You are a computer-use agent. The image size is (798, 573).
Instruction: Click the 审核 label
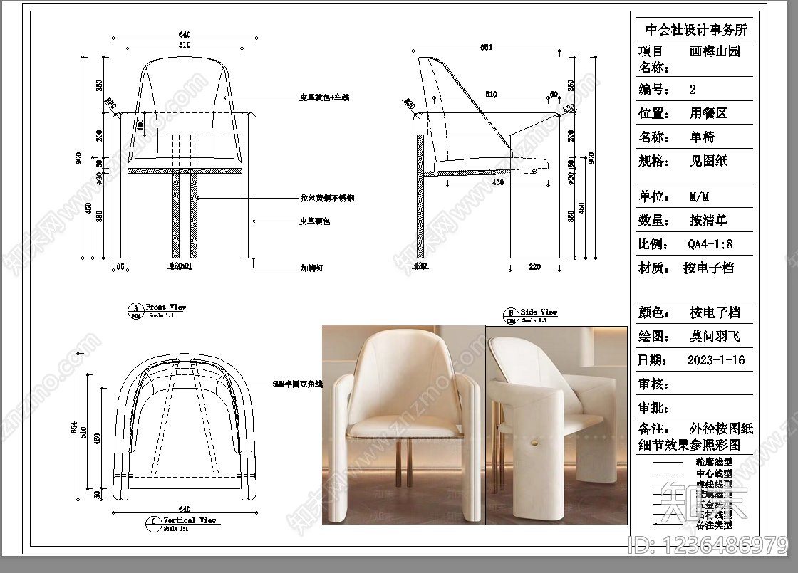coord(653,384)
